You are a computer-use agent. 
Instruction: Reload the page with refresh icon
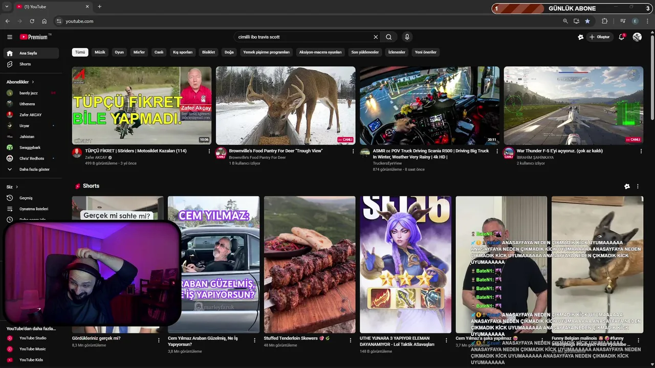click(x=32, y=21)
